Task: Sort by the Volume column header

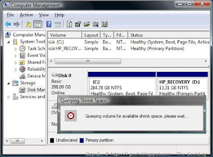Action: pos(65,35)
